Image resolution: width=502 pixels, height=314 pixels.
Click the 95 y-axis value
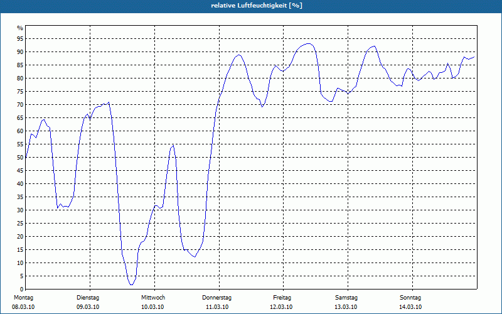[x=20, y=39]
